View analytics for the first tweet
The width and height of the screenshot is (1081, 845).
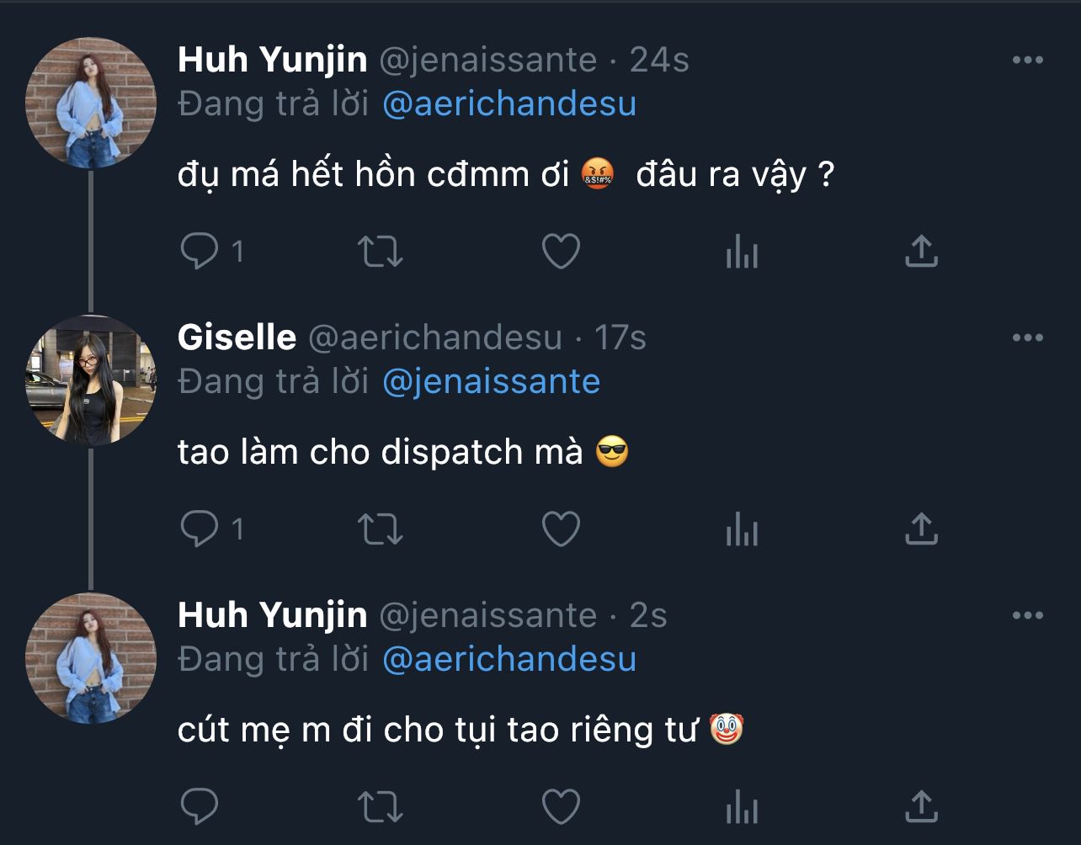(x=742, y=251)
